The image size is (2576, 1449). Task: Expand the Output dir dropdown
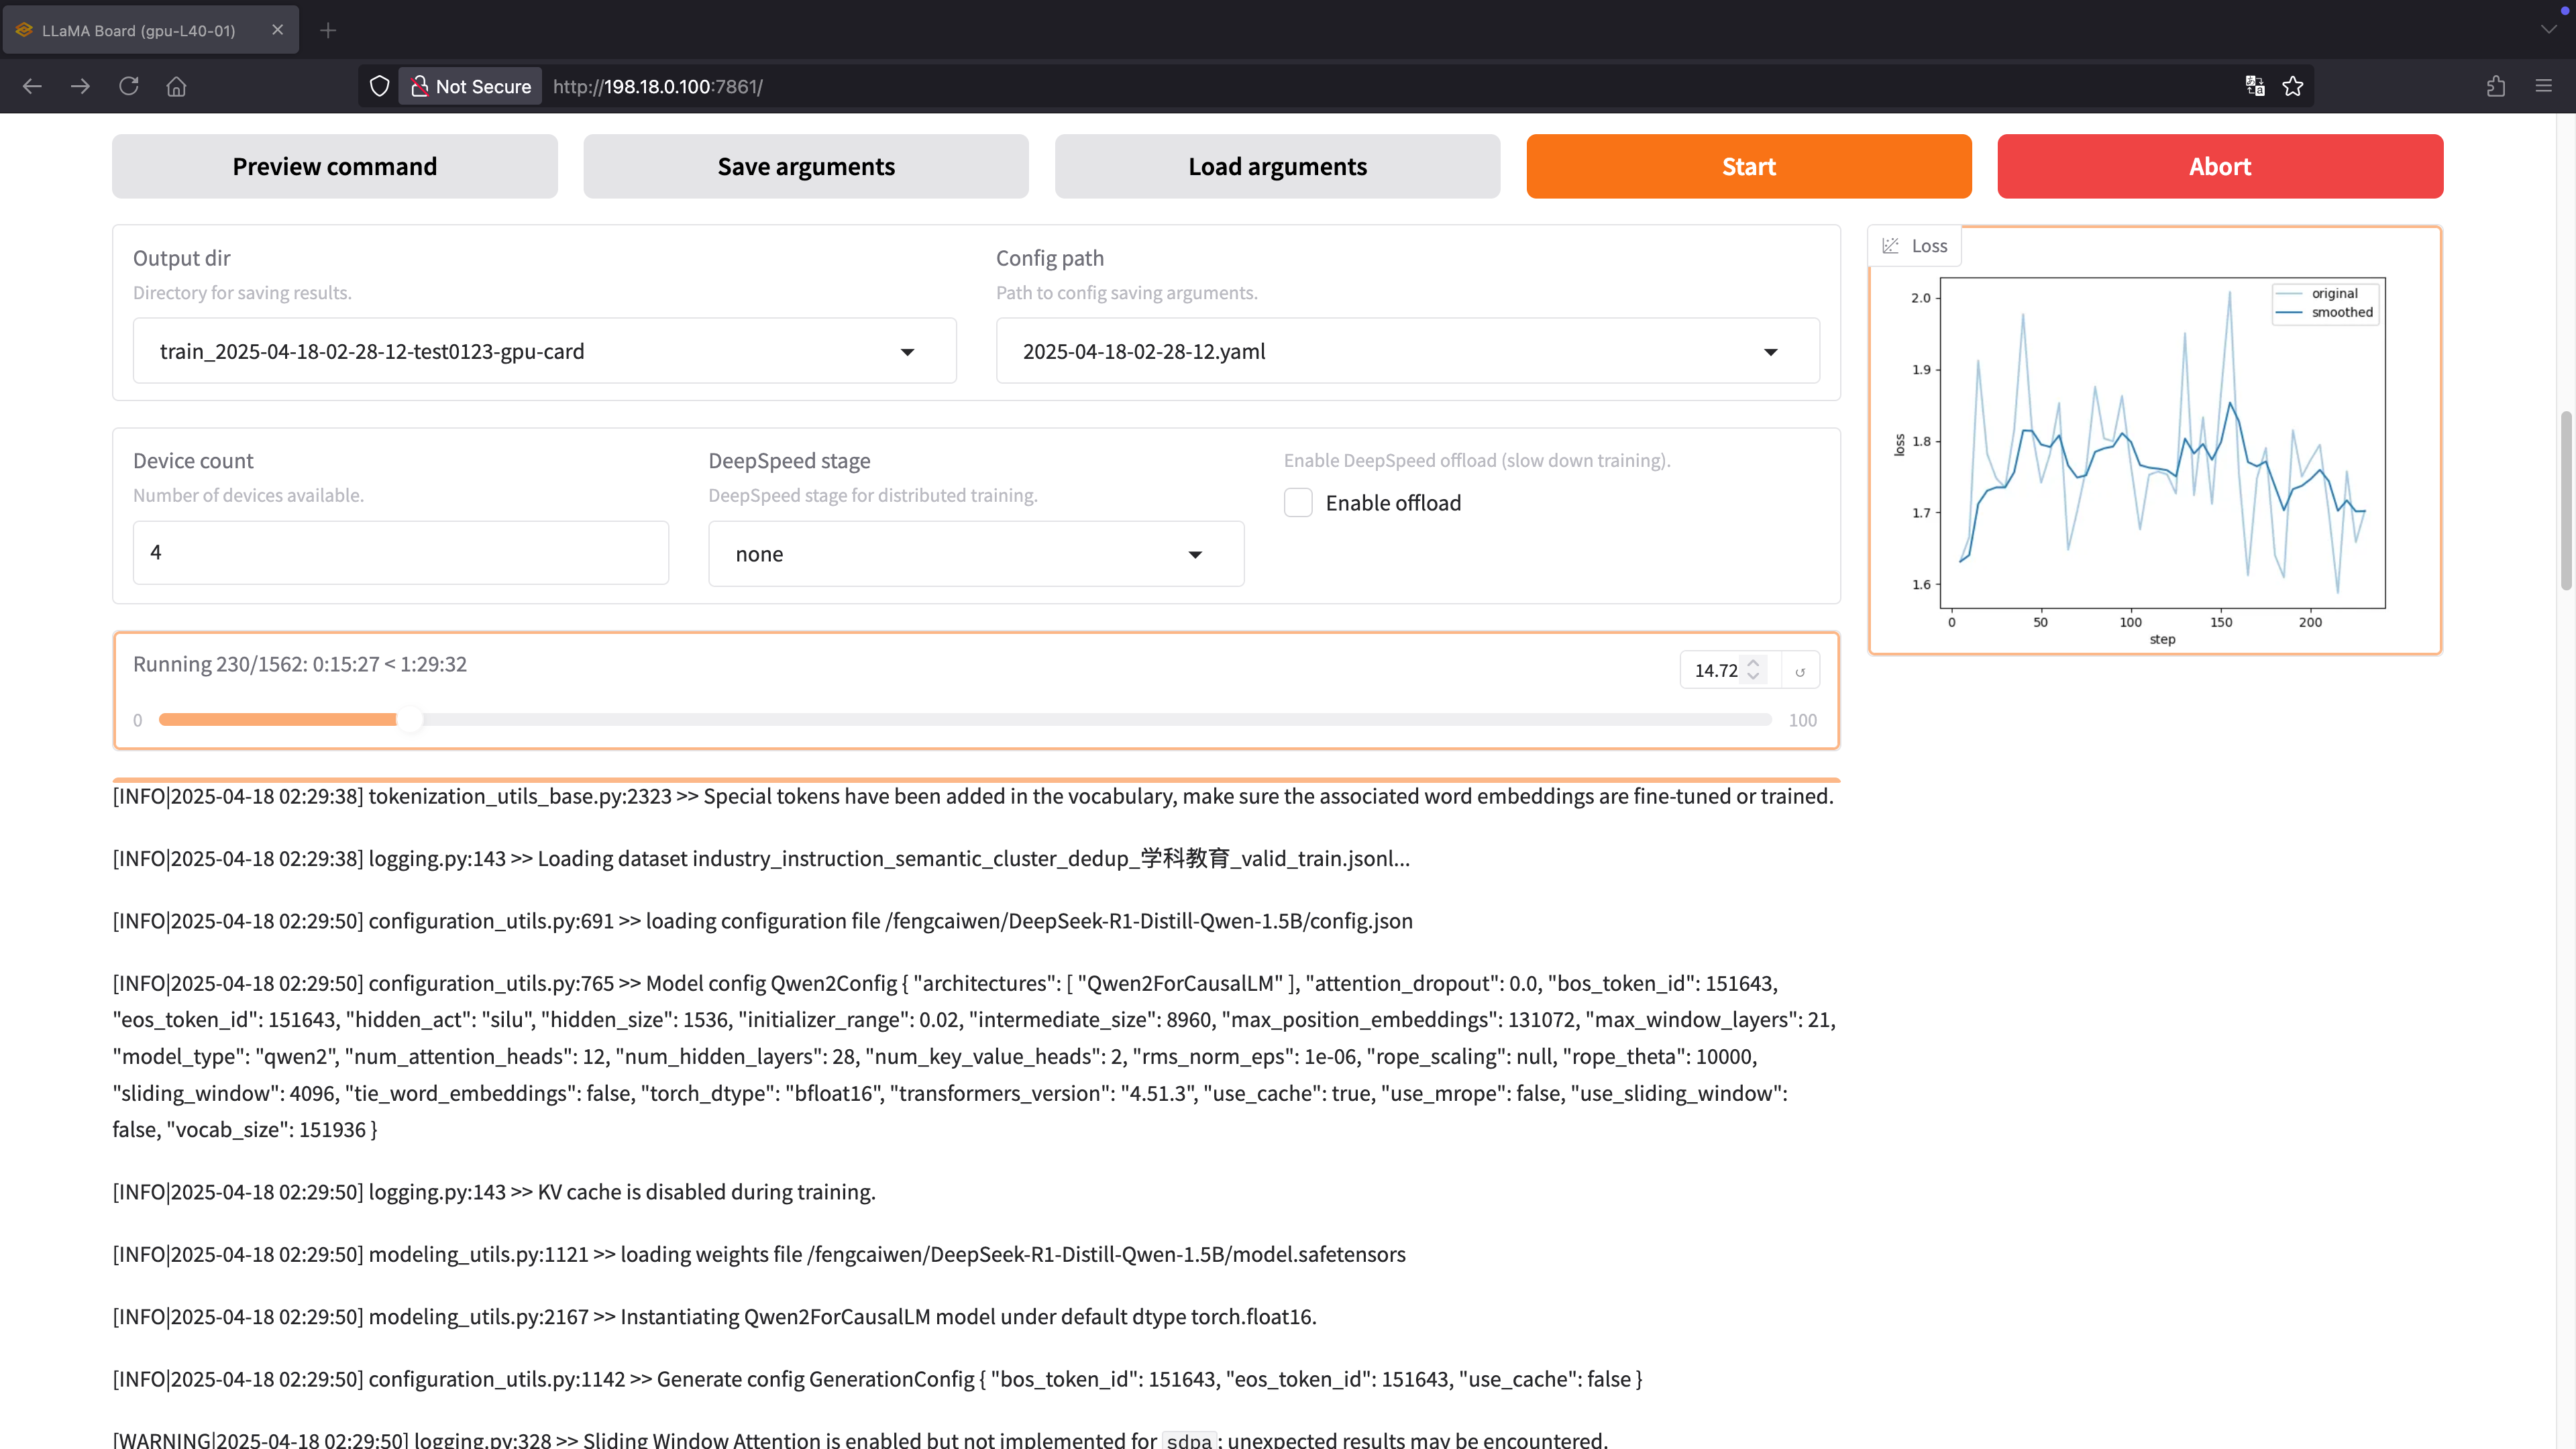point(907,352)
